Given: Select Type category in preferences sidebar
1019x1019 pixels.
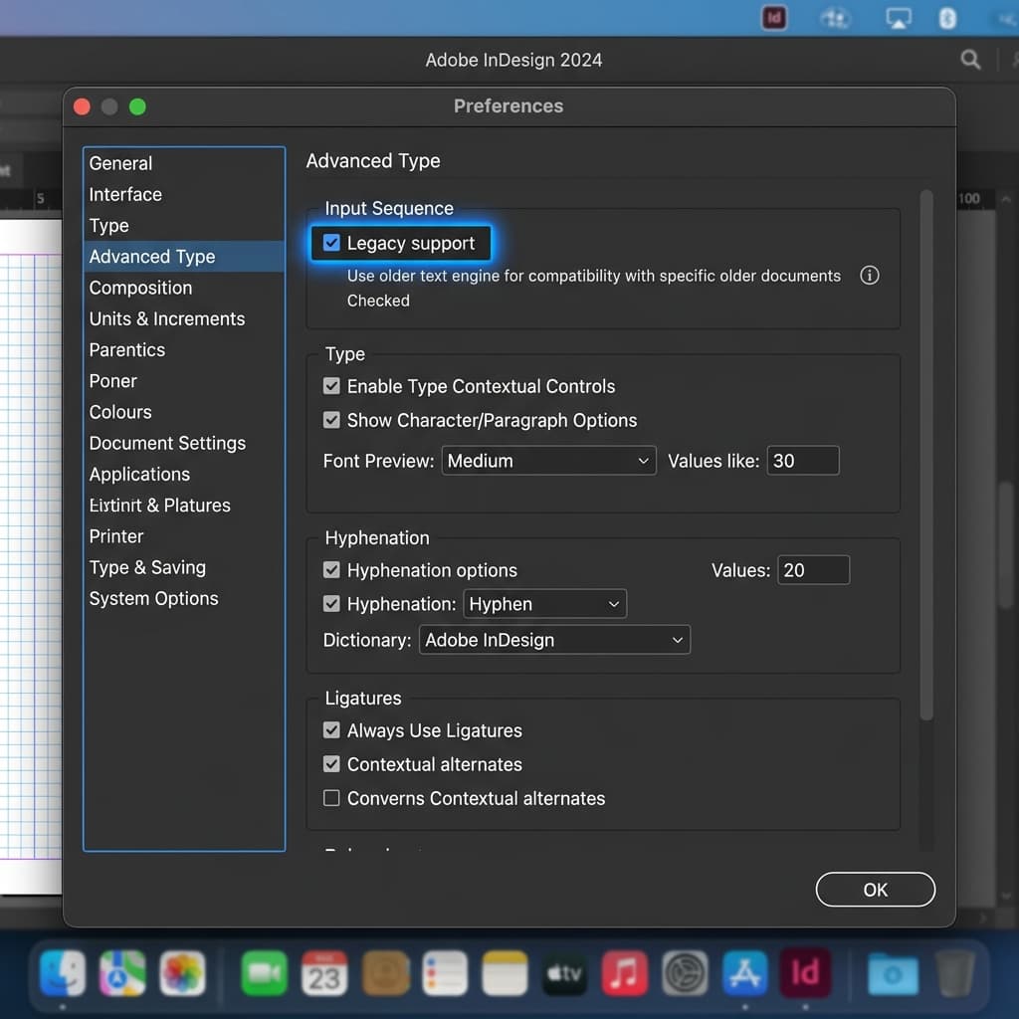Looking at the screenshot, I should pos(184,226).
